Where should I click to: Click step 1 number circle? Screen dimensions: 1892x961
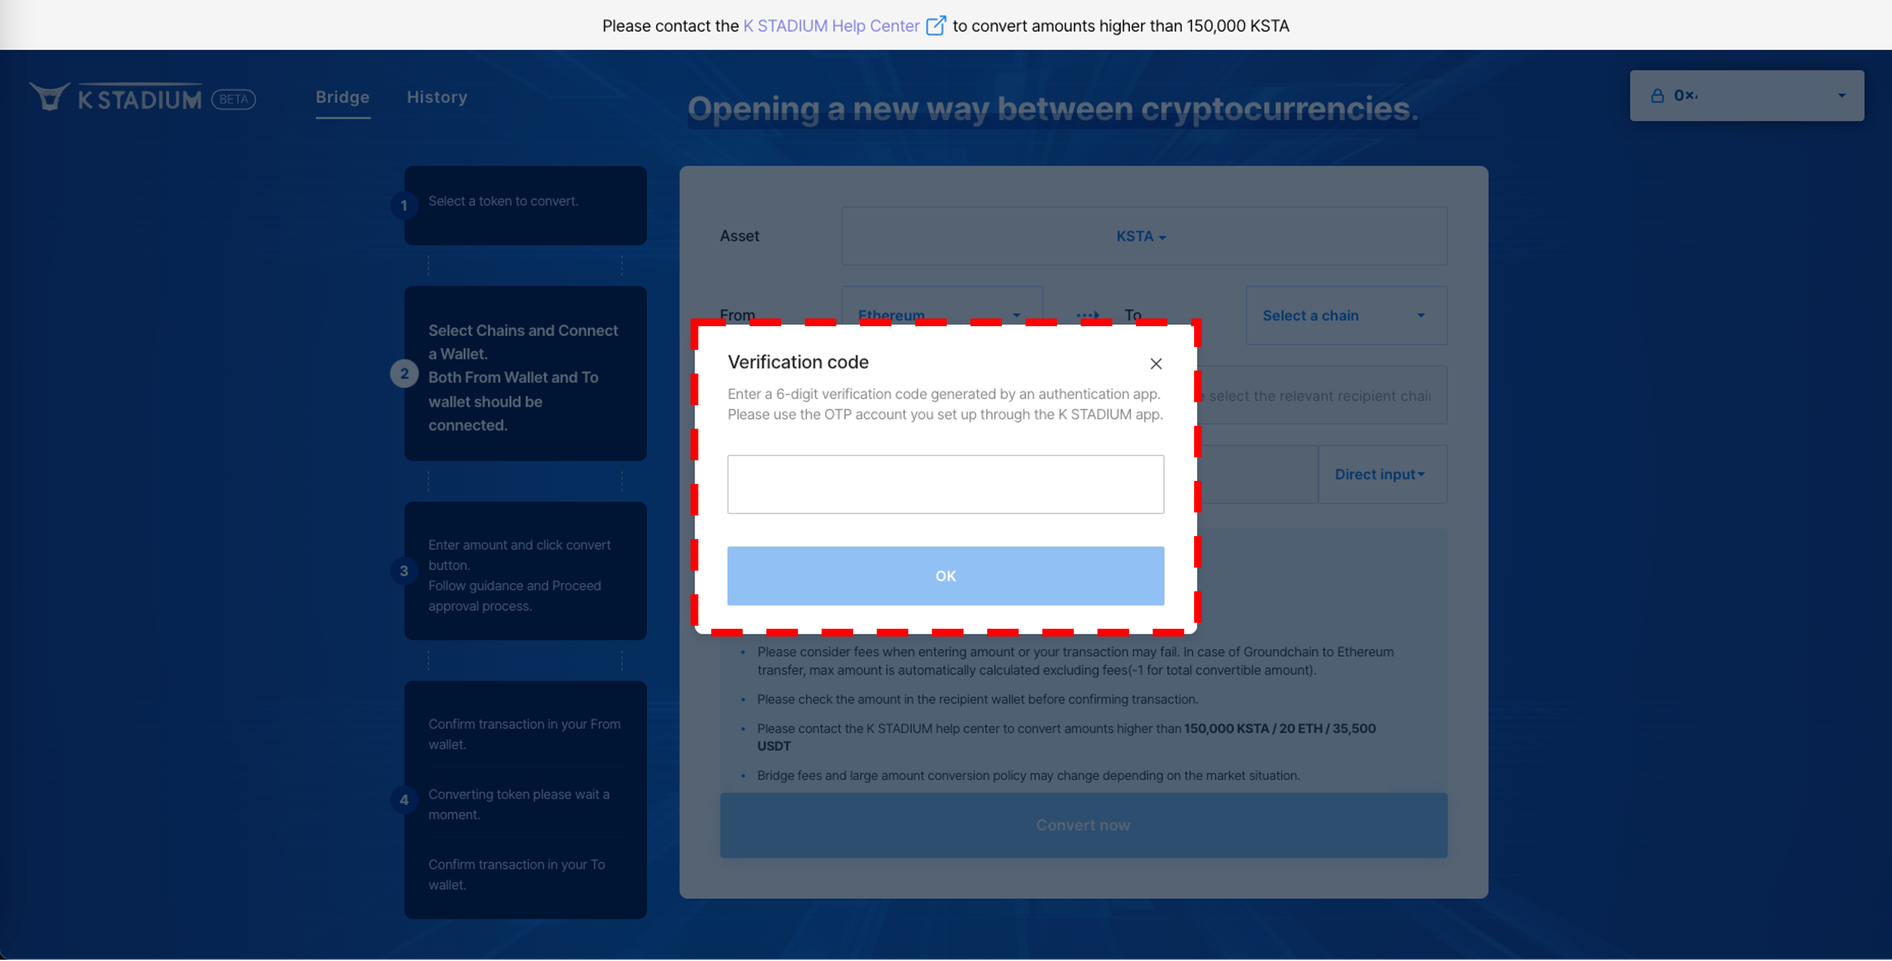coord(404,205)
